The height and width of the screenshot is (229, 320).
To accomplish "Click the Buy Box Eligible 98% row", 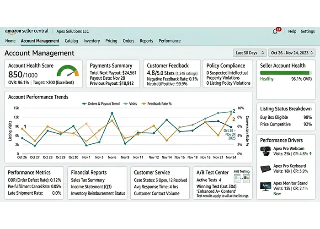I will click(286, 117).
